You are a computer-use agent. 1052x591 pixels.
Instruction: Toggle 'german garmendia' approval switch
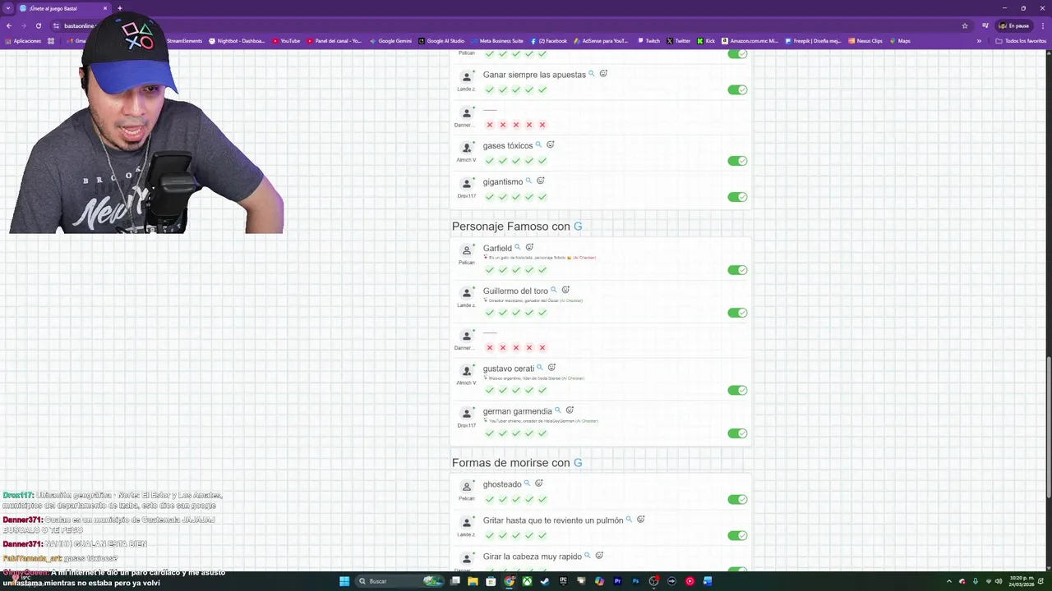tap(737, 433)
